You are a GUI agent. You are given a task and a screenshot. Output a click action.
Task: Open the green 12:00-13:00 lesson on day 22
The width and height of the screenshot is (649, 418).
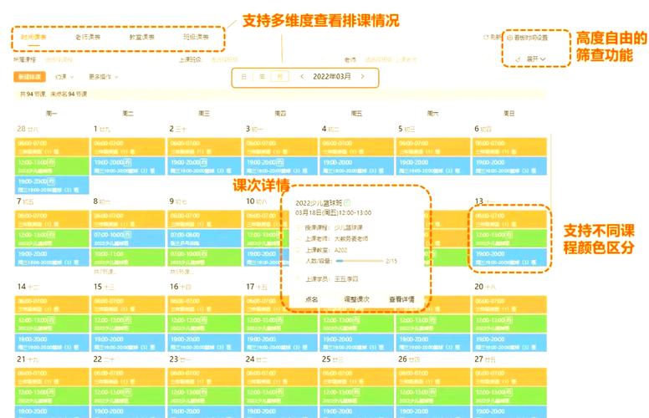128,396
